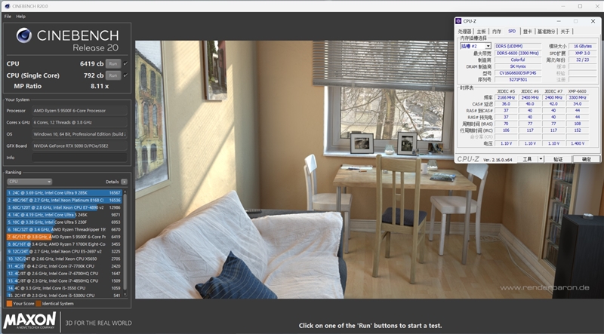Run the CPU Single Core benchmark
This screenshot has width=604, height=334.
[112, 75]
